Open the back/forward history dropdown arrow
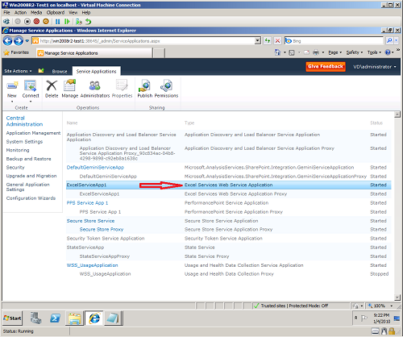Viewport: 403px width, 337px height. (27, 41)
